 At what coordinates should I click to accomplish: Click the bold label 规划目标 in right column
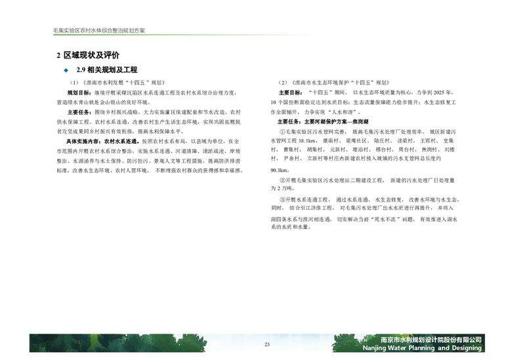(x=289, y=93)
